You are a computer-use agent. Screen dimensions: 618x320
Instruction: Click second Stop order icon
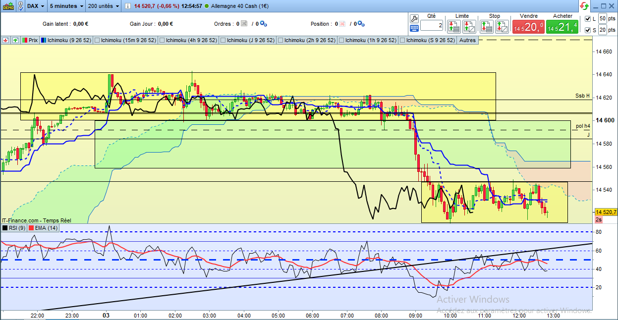pos(501,26)
